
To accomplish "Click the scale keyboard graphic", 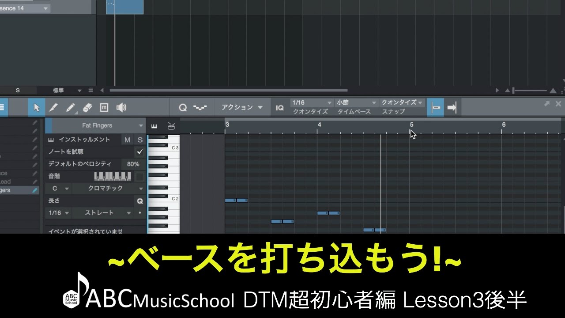I will 113,176.
